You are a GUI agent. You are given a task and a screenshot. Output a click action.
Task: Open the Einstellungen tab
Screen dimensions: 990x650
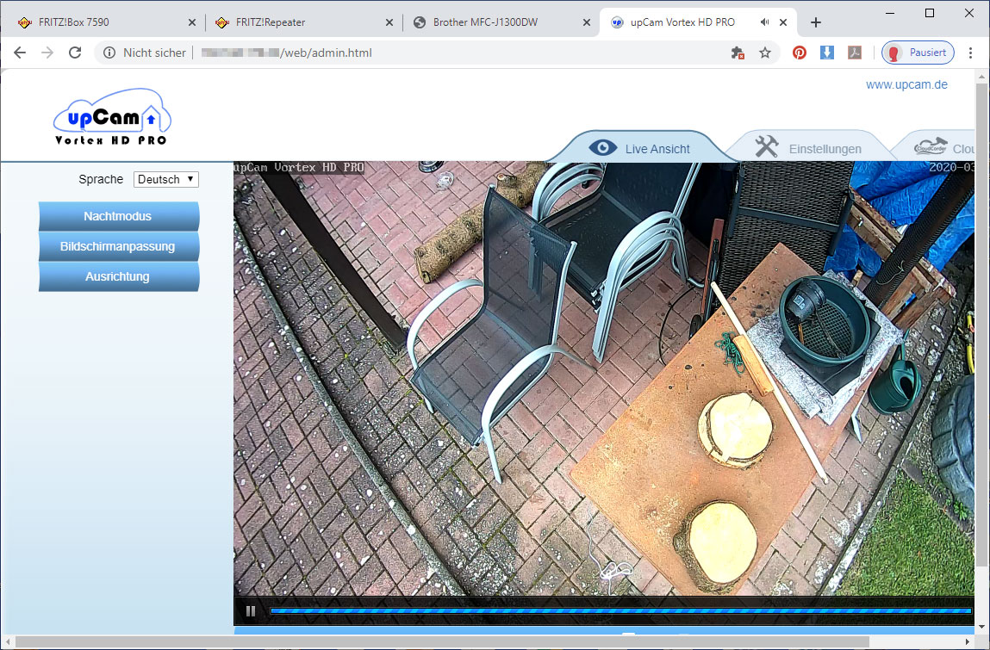(809, 148)
